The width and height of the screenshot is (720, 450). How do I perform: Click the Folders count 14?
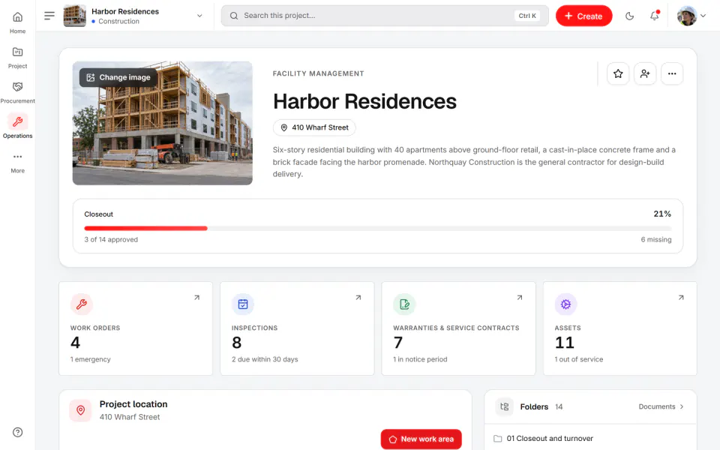[559, 406]
